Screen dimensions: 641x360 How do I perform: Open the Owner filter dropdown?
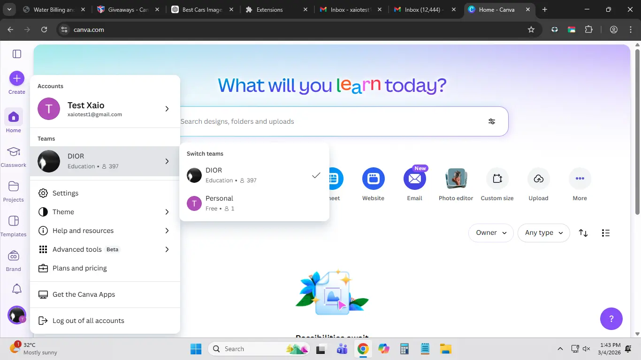point(491,233)
